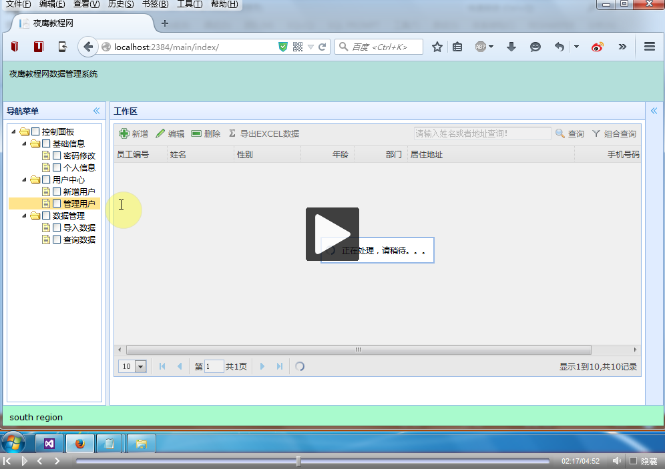The width and height of the screenshot is (665, 469).
Task: Check the 新增用户 checkbox
Action: click(x=57, y=191)
